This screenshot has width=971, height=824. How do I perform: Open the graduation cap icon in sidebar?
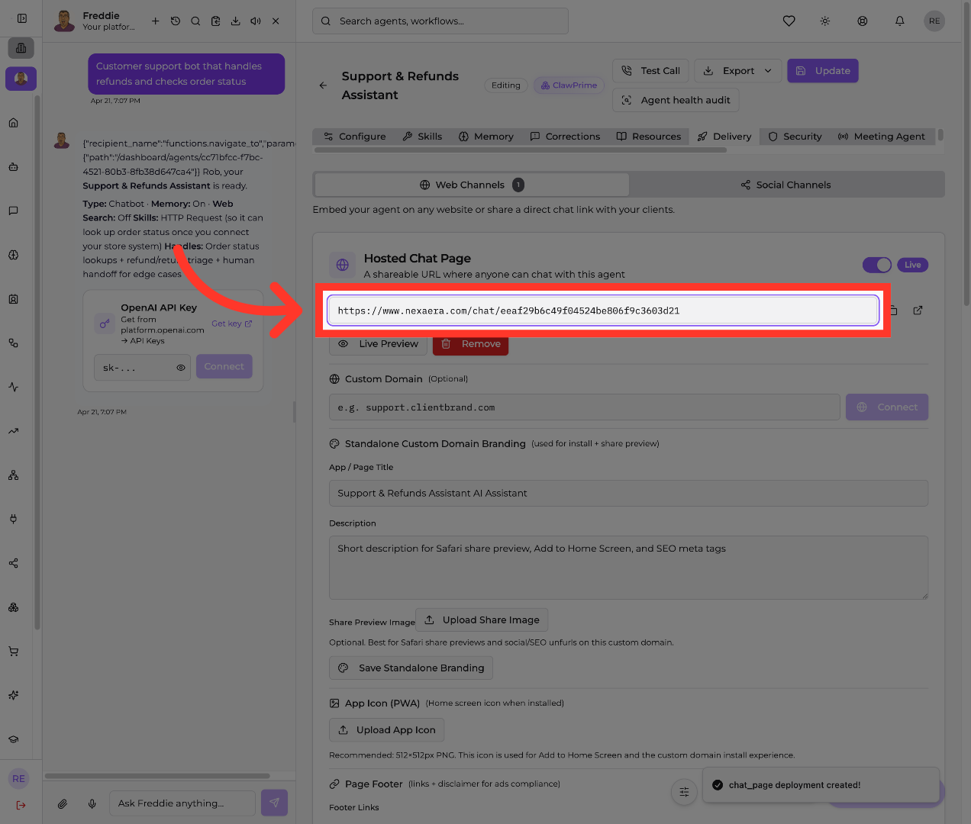tap(14, 739)
